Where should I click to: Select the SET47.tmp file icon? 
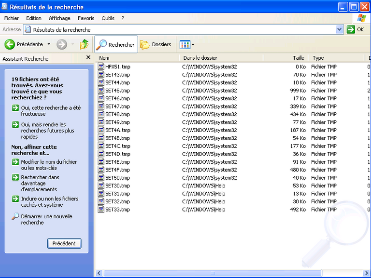pos(101,106)
